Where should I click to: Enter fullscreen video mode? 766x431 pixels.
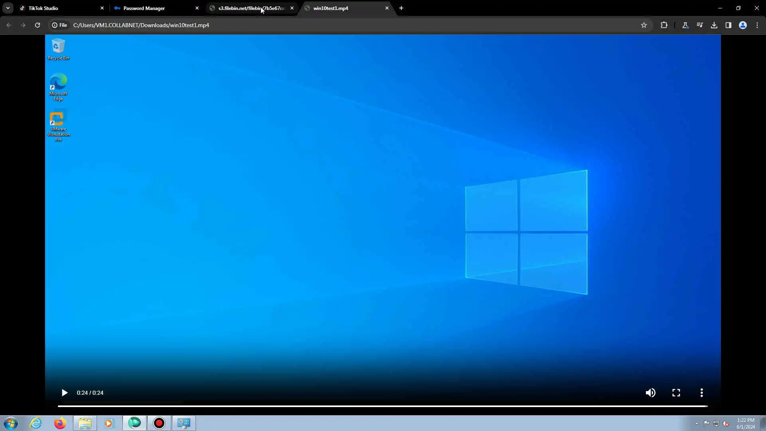click(x=676, y=393)
